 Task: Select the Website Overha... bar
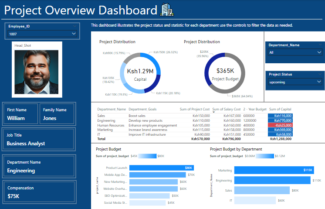click(x=153, y=188)
